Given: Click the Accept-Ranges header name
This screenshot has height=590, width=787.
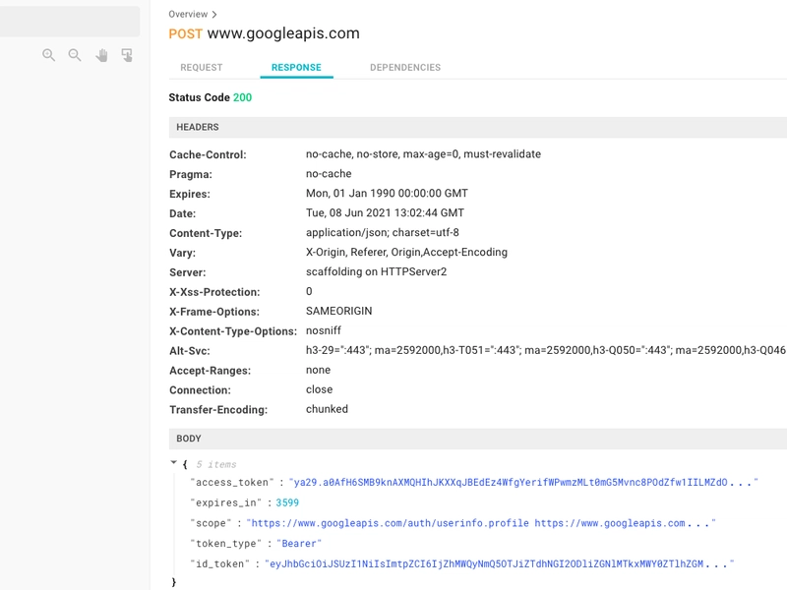Looking at the screenshot, I should click(x=210, y=371).
